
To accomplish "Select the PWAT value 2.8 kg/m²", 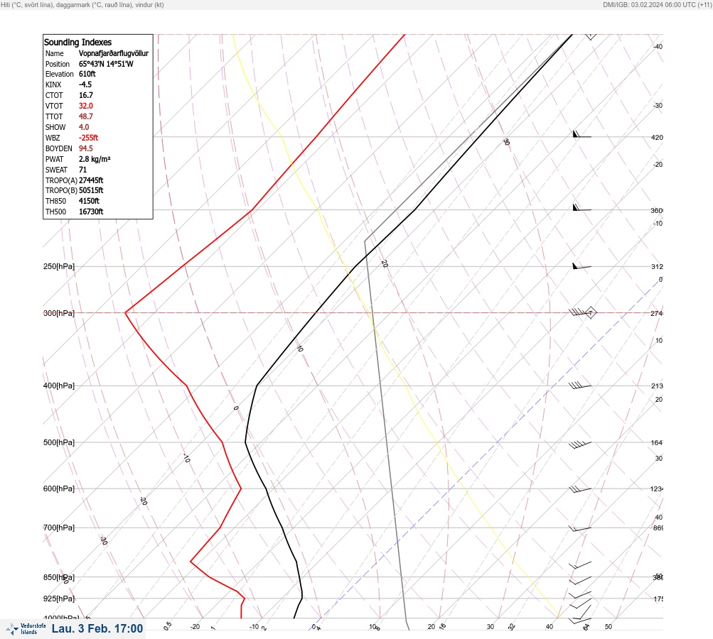I will [95, 159].
